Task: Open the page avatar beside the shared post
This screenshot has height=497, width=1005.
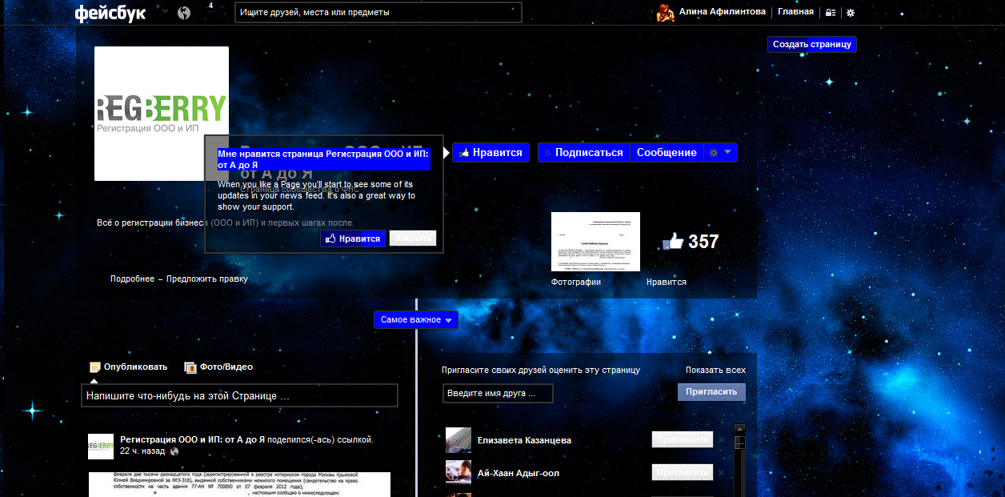Action: pos(101,447)
